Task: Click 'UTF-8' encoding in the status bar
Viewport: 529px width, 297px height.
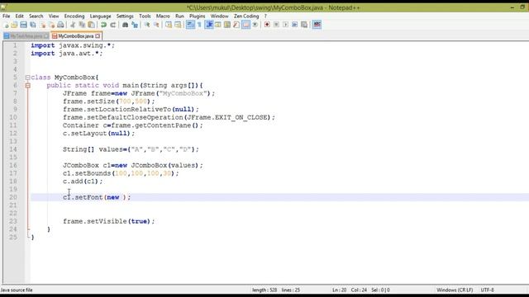Action: coord(487,290)
